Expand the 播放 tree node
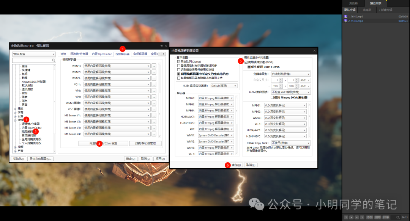 point(15,108)
